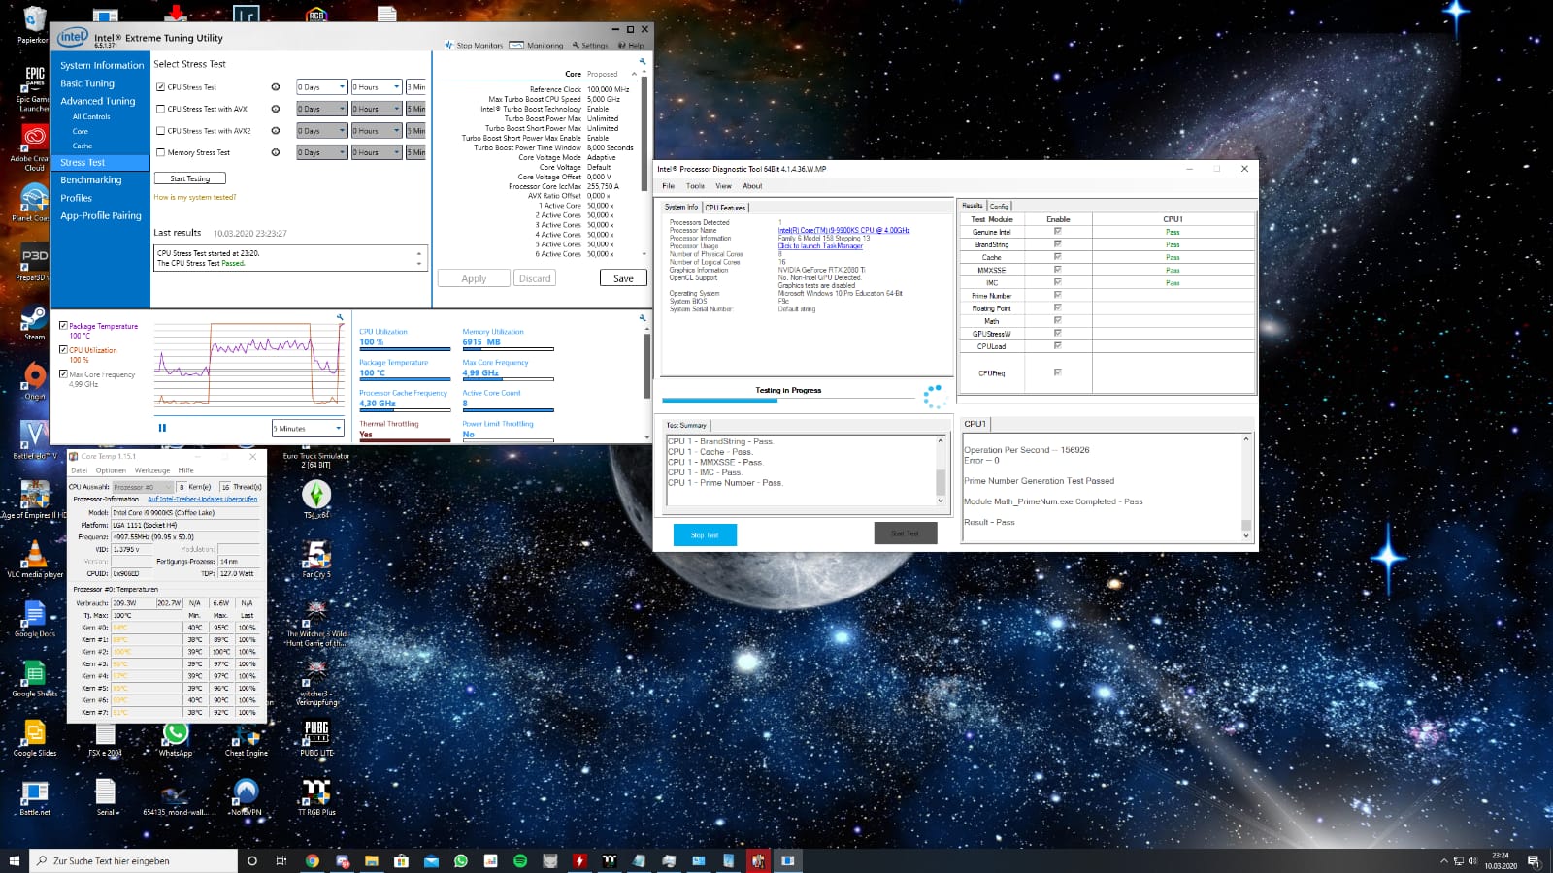Click the Start Testing button
Image resolution: width=1553 pixels, height=873 pixels.
[x=189, y=178]
